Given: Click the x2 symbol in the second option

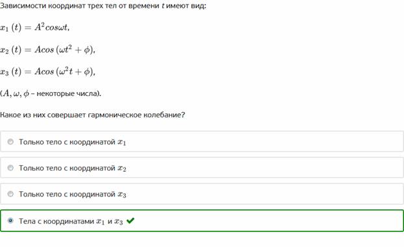Looking at the screenshot, I should [122, 169].
